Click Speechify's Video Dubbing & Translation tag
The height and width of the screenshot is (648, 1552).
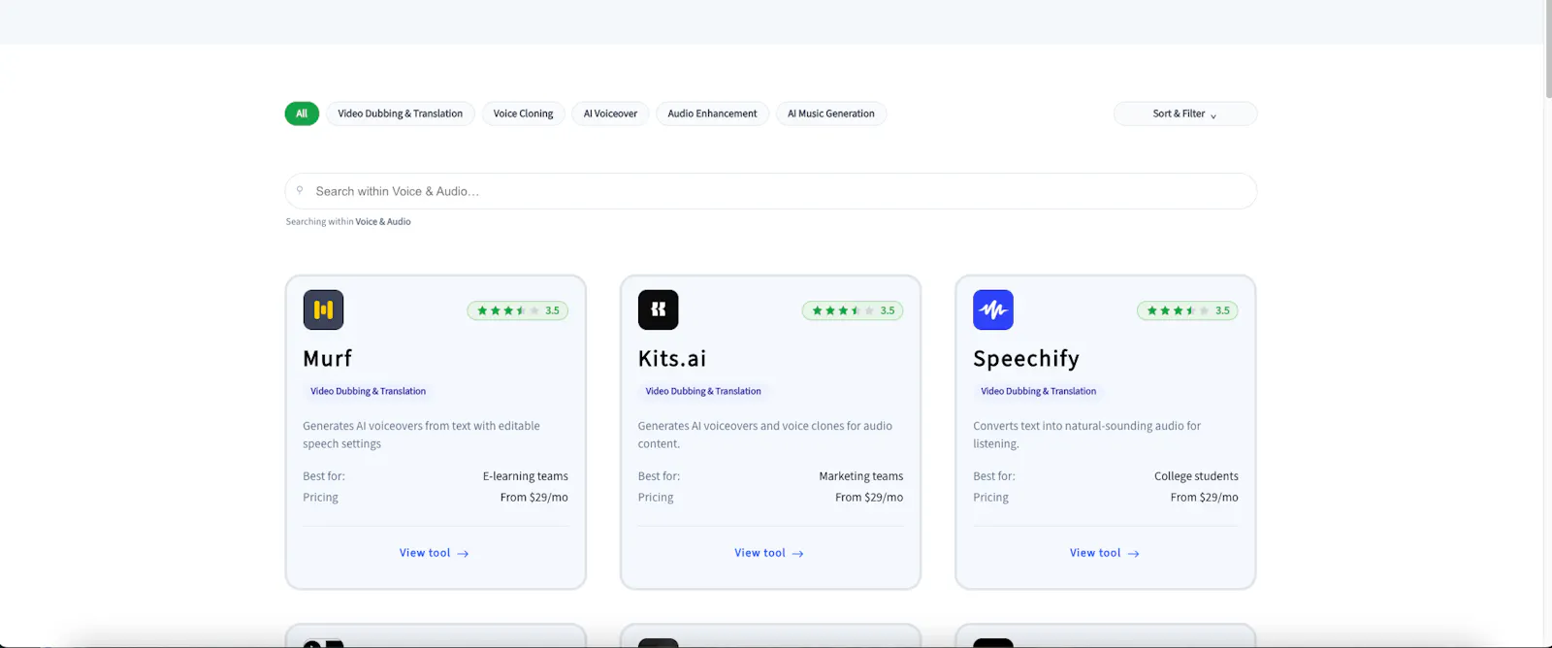click(1039, 391)
